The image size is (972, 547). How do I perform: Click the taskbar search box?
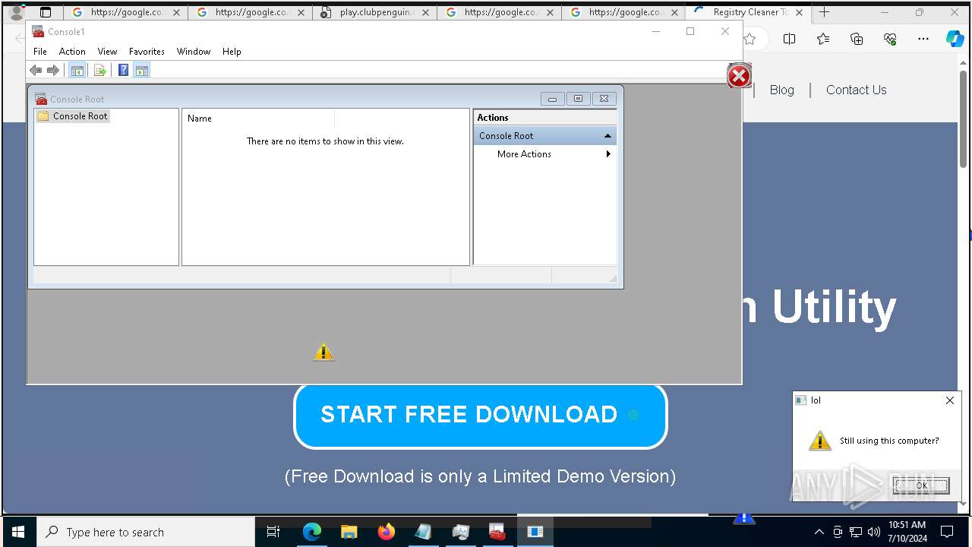[146, 532]
